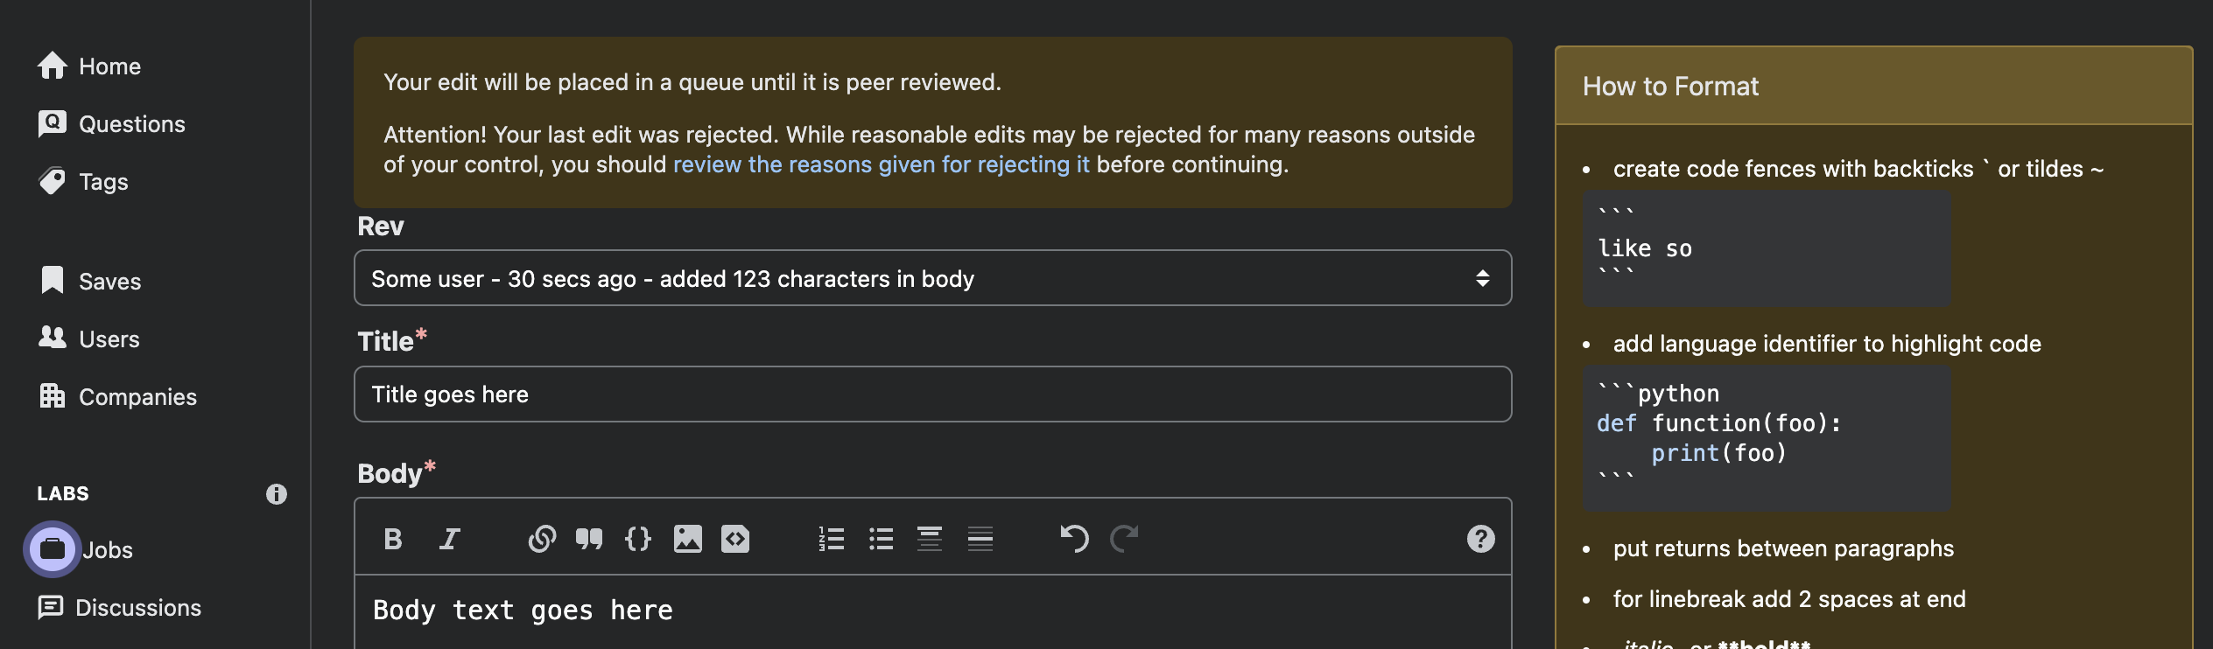Insert a horizontal rule
The image size is (2213, 649).
[x=980, y=539]
